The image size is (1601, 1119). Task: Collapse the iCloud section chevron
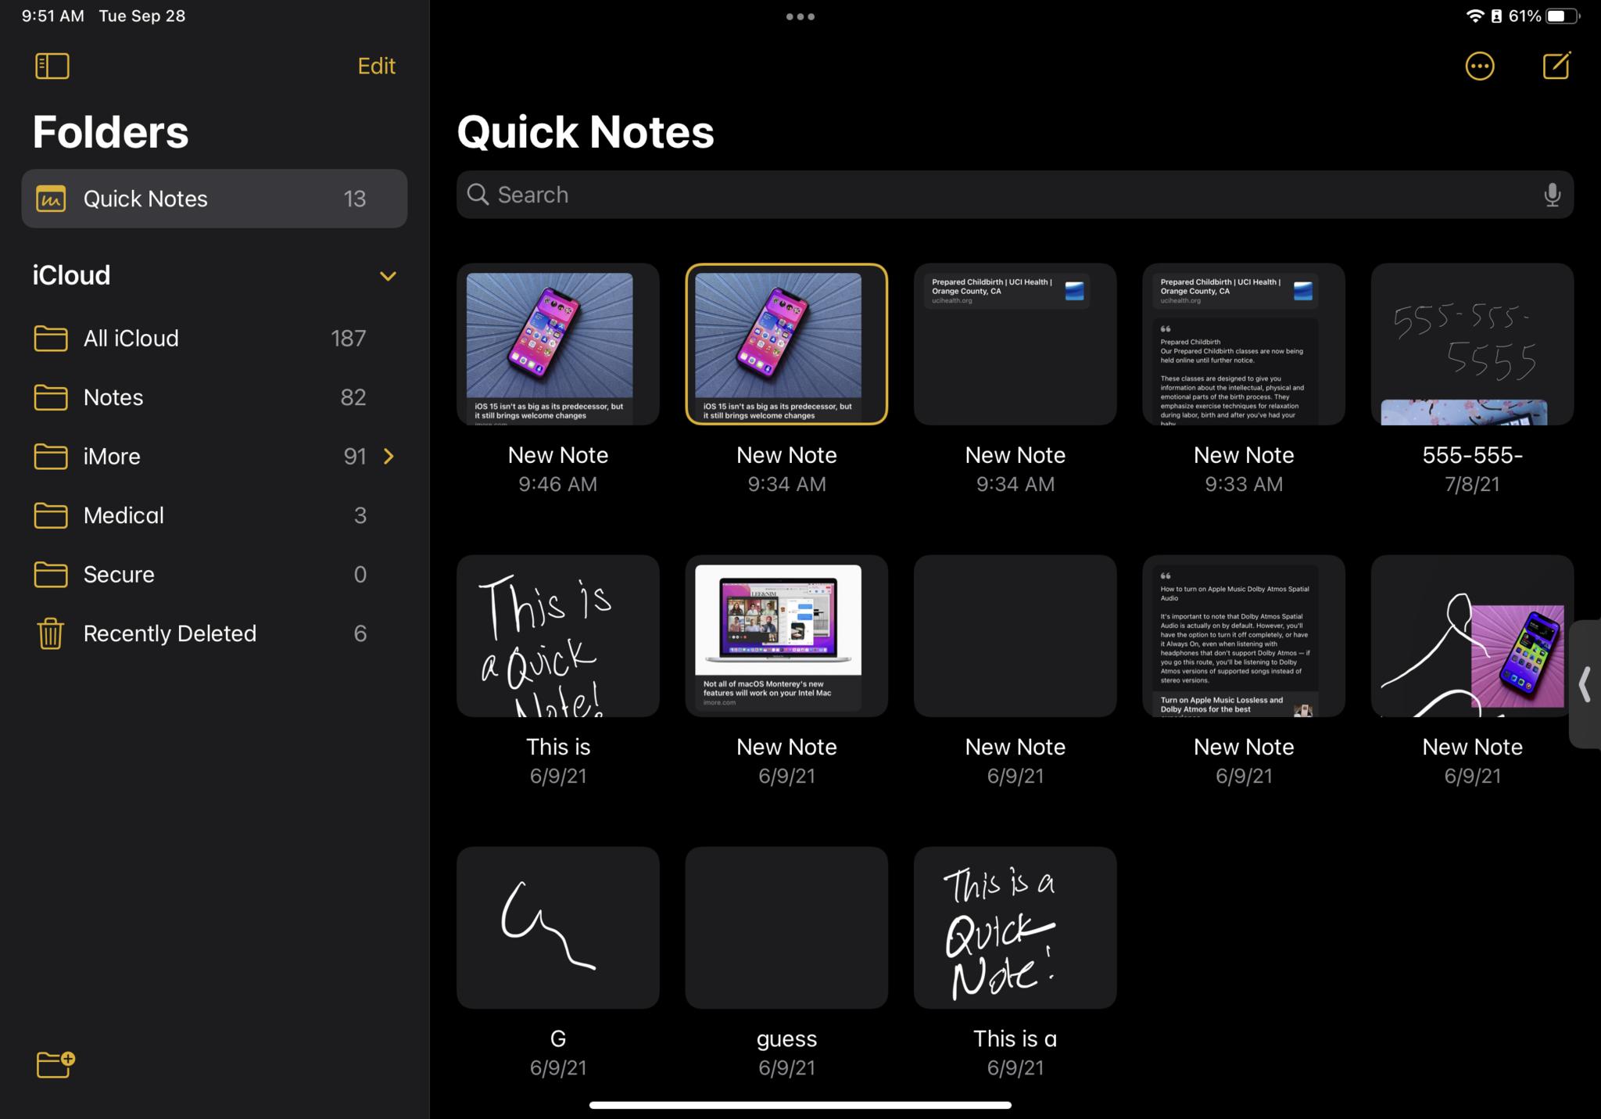pos(388,276)
